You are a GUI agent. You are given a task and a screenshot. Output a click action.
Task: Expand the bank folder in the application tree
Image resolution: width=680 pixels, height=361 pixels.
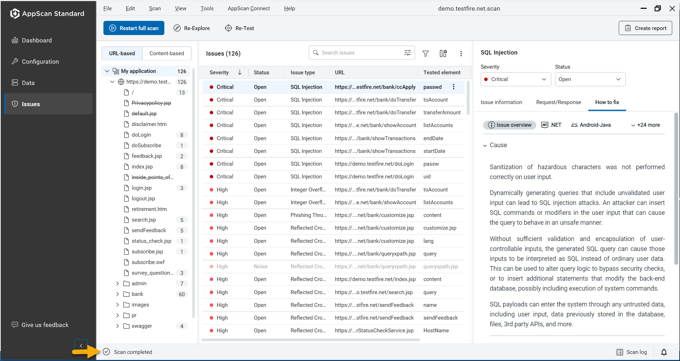pos(118,294)
